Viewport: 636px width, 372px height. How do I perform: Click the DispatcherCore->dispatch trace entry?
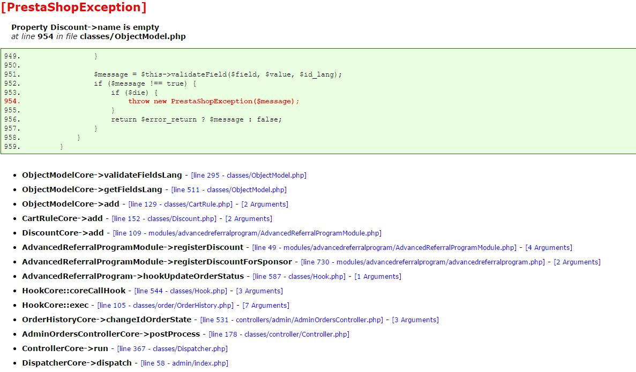[x=77, y=363]
